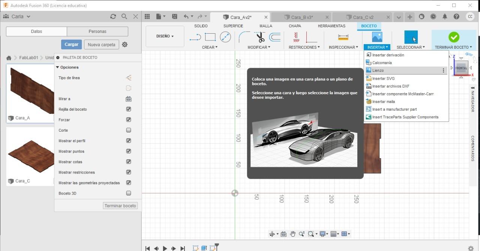Activate the Trim scissors tool

(x=260, y=37)
